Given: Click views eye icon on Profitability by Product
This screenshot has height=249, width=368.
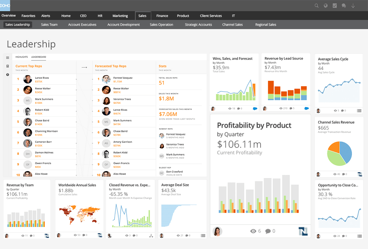Looking at the screenshot, I should [253, 231].
